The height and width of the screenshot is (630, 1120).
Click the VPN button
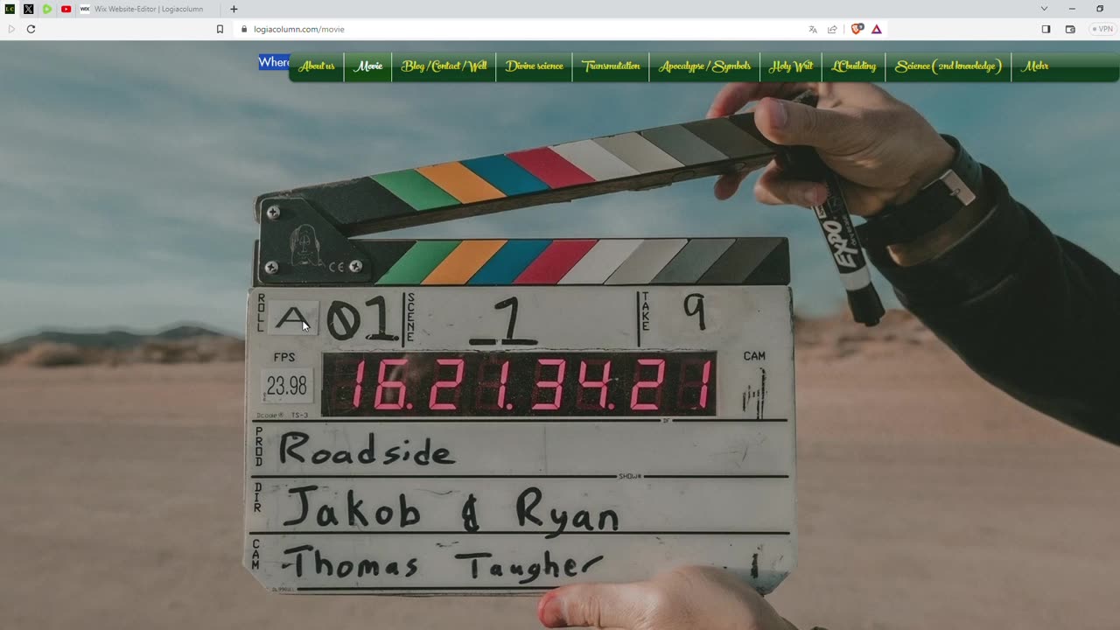[x=1103, y=29]
